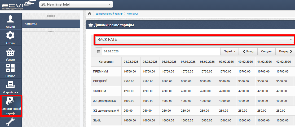
Task: Open the Разное calculator icon
Action: pos(11,70)
